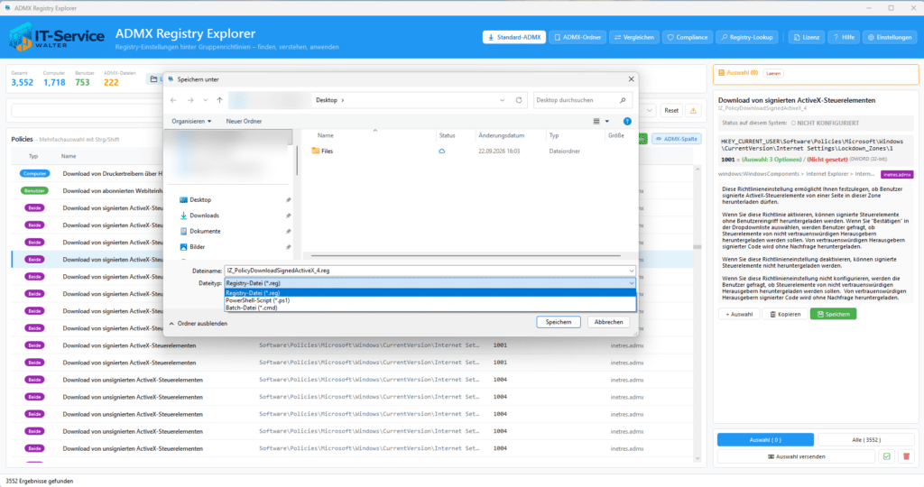Open the Hilfe help button
This screenshot has height=487, width=924.
click(844, 37)
